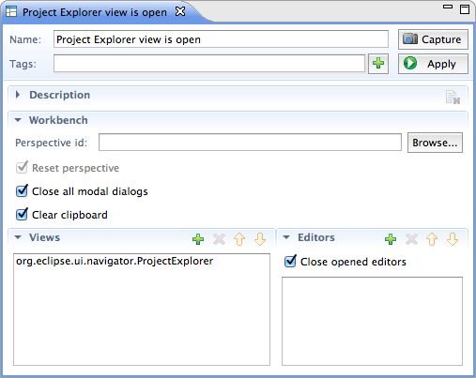Expand the Description section

coord(18,95)
